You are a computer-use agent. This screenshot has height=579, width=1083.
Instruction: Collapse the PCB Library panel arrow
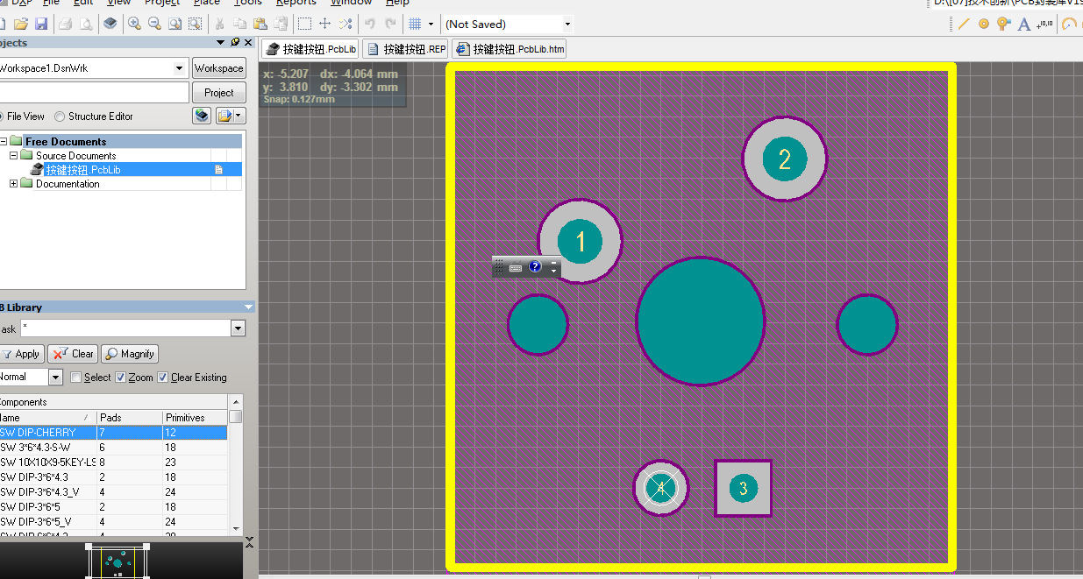click(248, 307)
